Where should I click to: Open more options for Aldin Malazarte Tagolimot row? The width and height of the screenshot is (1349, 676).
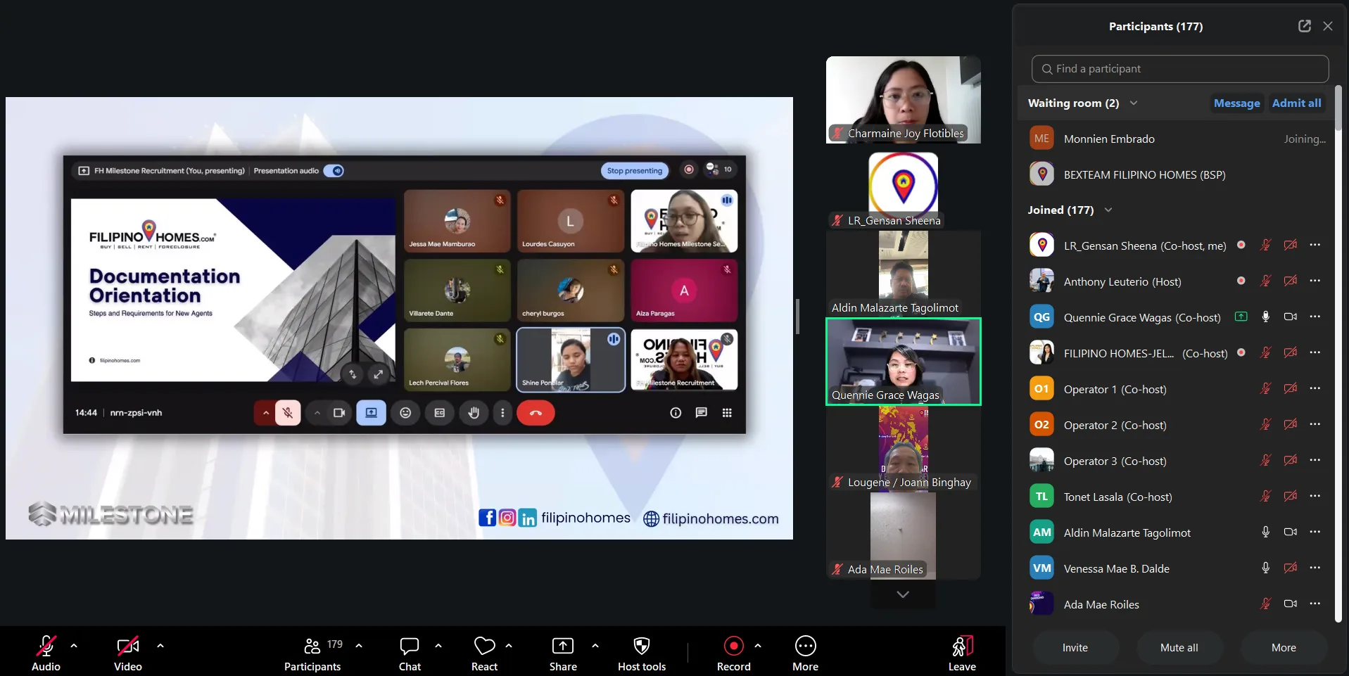pos(1315,532)
